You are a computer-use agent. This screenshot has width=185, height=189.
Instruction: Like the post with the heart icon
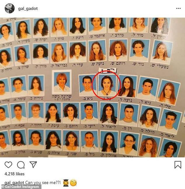click(8, 165)
